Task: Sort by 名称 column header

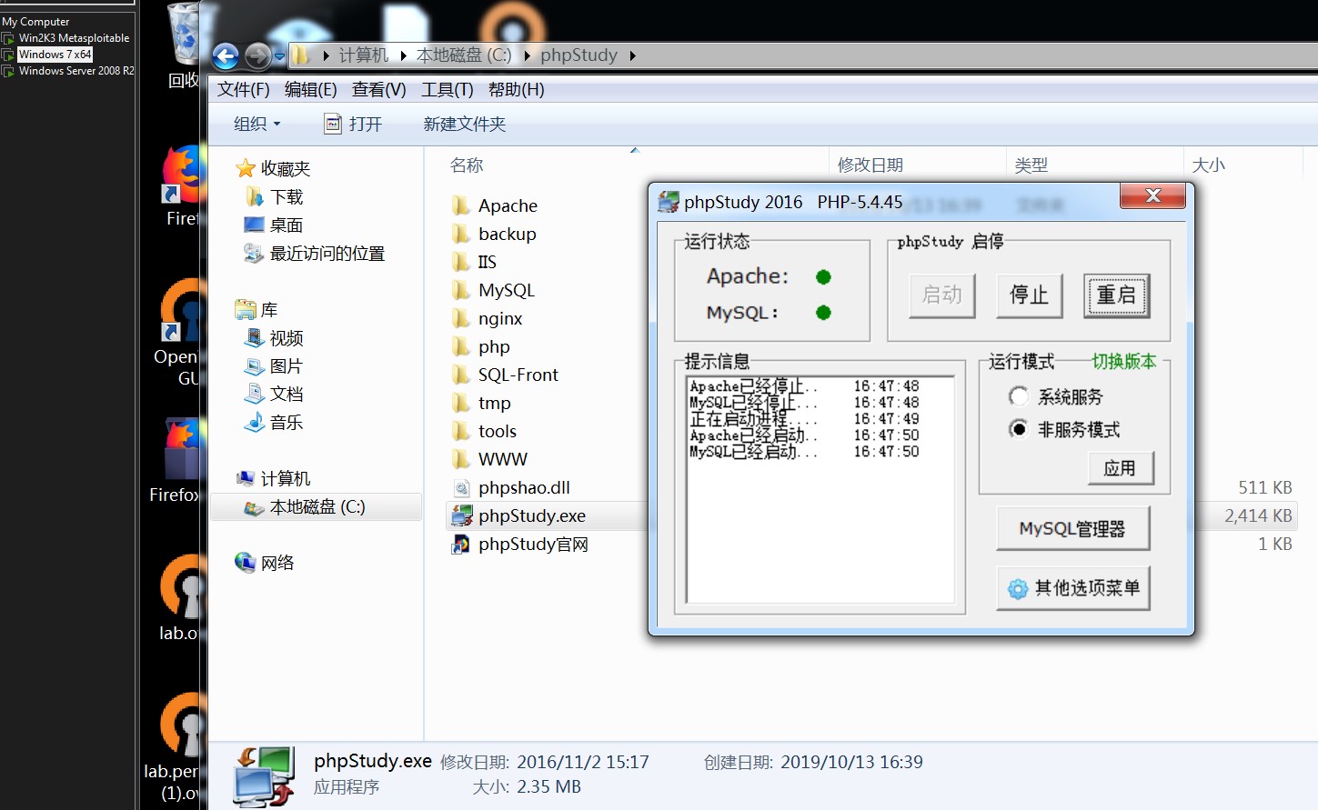Action: [x=467, y=165]
